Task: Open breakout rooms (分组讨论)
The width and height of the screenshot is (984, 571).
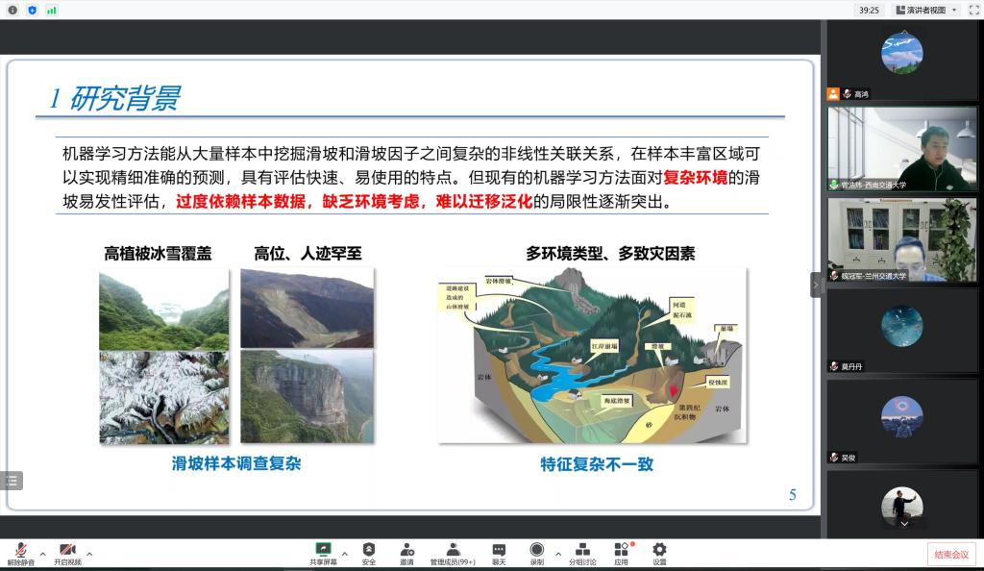Action: click(x=582, y=553)
